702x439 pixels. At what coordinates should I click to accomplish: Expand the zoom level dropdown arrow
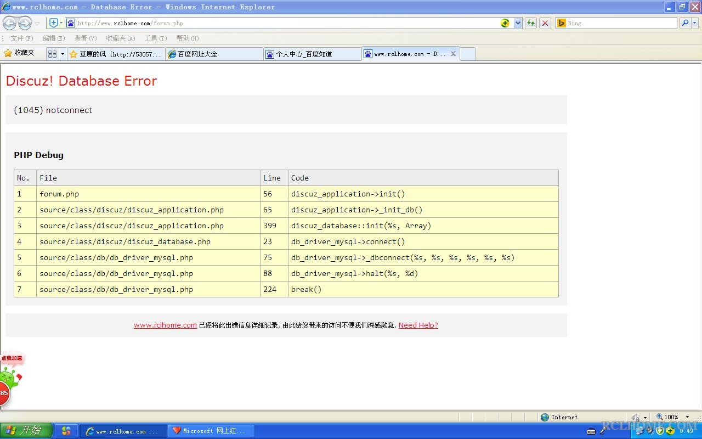point(688,417)
